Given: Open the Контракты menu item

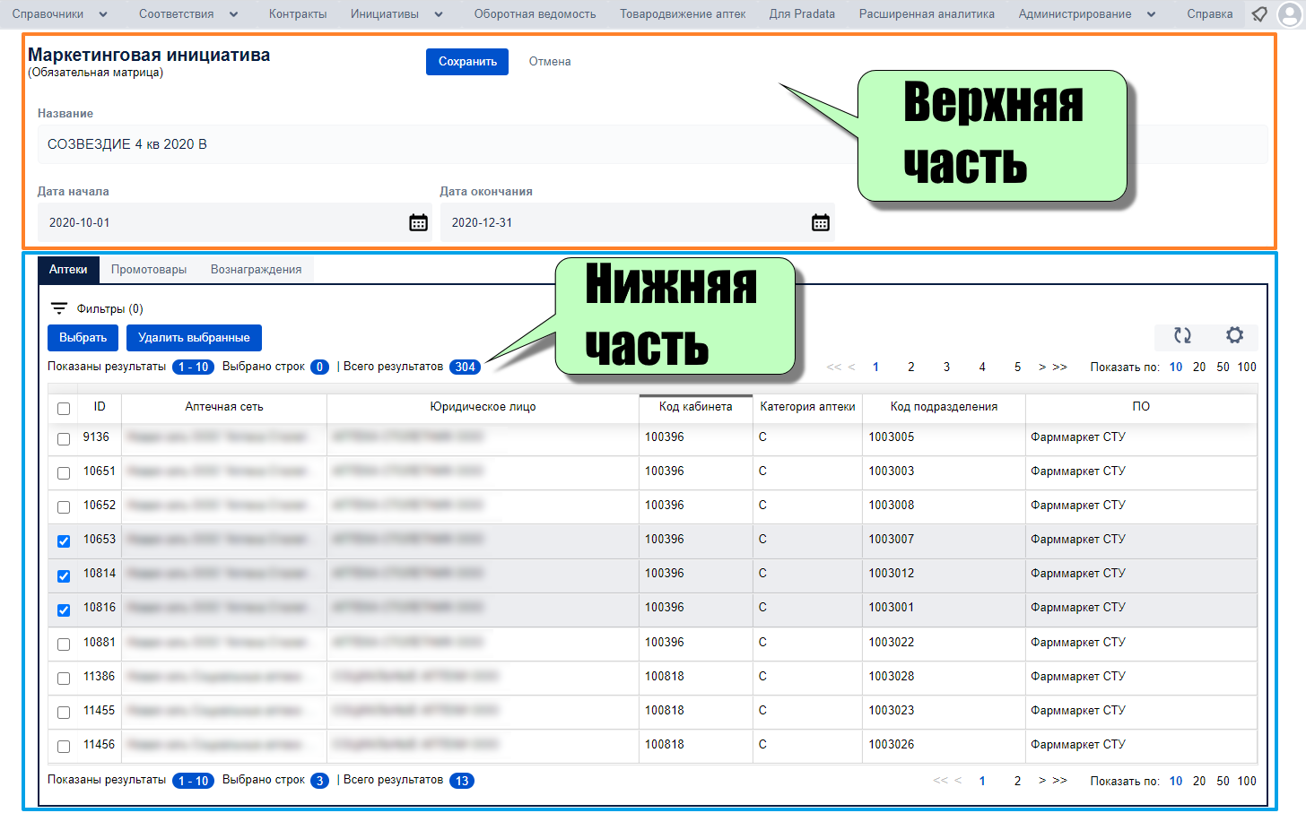Looking at the screenshot, I should tap(298, 14).
